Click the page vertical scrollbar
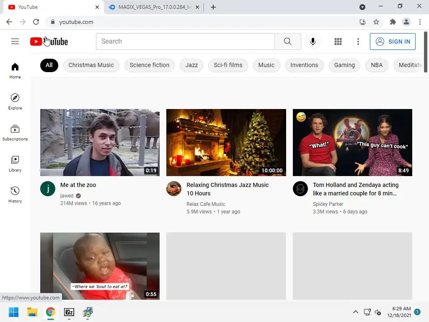 [426, 52]
